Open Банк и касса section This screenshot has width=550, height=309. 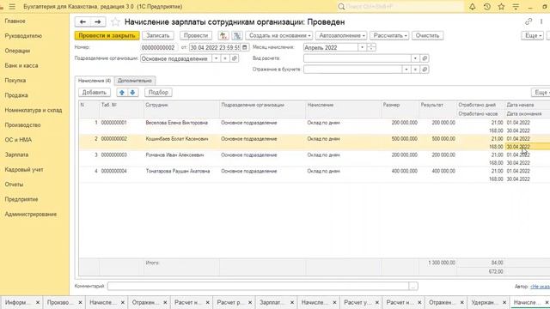[x=21, y=65]
